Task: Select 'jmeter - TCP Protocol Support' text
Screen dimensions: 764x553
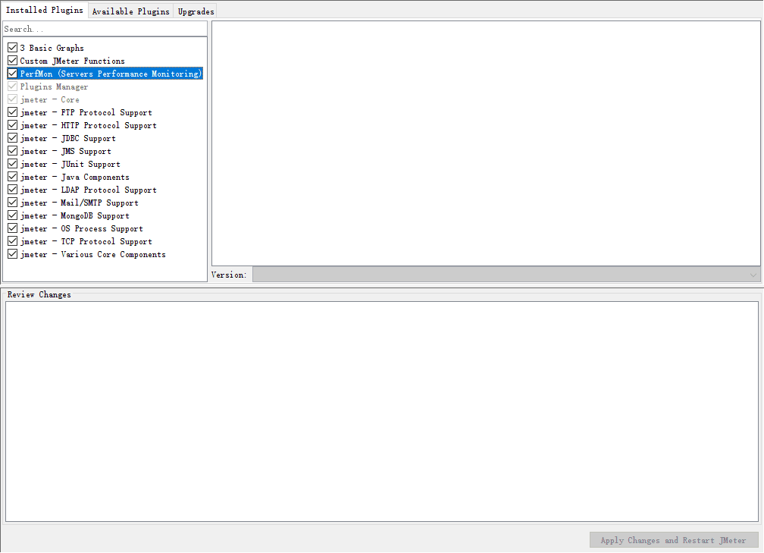Action: tap(86, 242)
